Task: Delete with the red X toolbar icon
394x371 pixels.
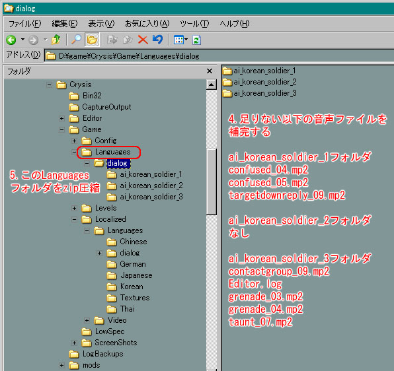Action: (x=143, y=40)
